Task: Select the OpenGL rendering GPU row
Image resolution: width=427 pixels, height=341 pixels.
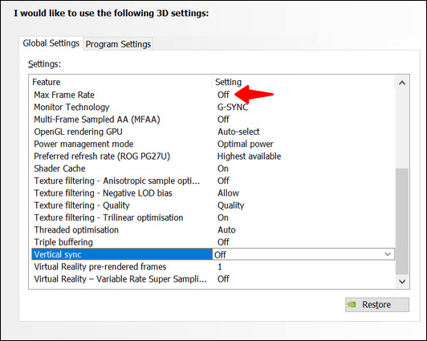Action: 213,132
